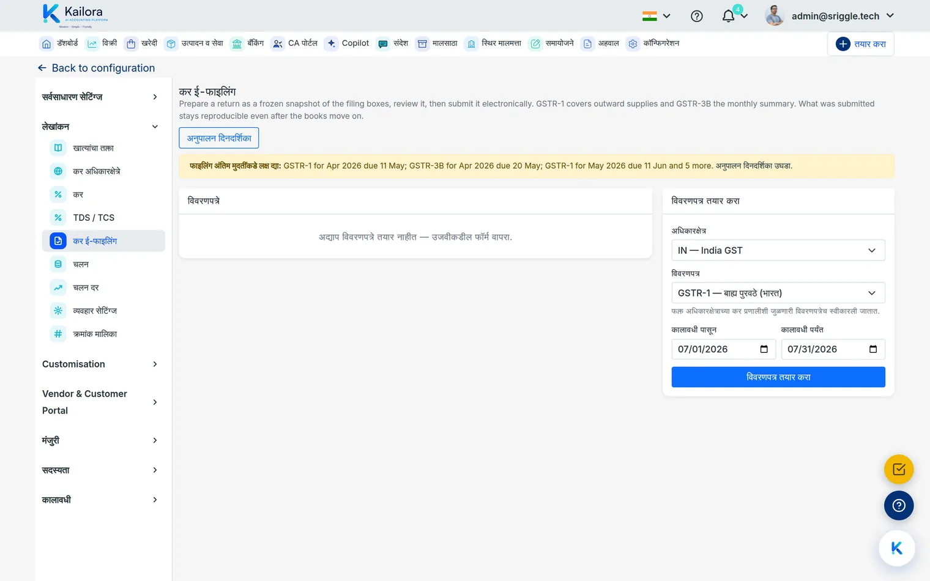Open the calendar picker in कालावधी पासून field
This screenshot has height=581, width=930.
[764, 349]
